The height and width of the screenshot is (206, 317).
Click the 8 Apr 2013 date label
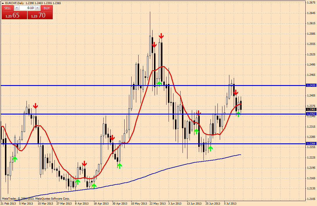click(x=82, y=203)
